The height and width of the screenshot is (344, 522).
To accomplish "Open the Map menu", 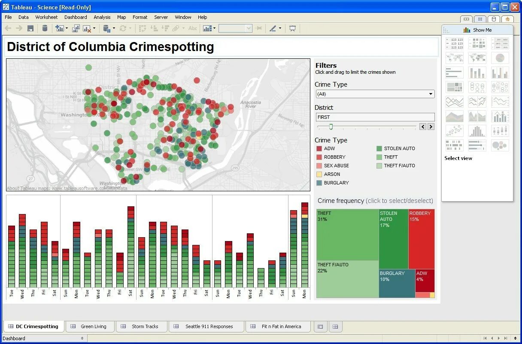I will (x=121, y=17).
